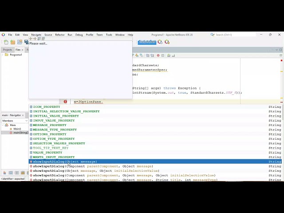
Task: Select VALUE_PROPERTY completion item
Action: 155,153
